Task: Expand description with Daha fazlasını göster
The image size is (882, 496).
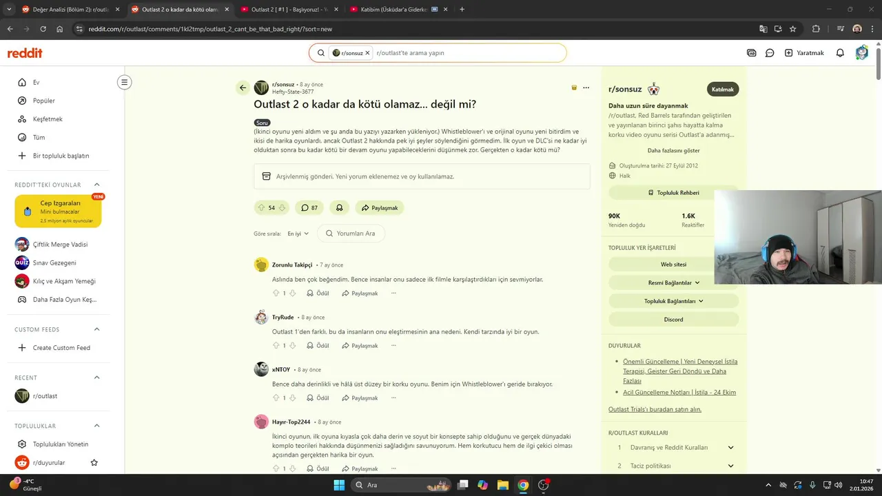Action: [x=673, y=150]
